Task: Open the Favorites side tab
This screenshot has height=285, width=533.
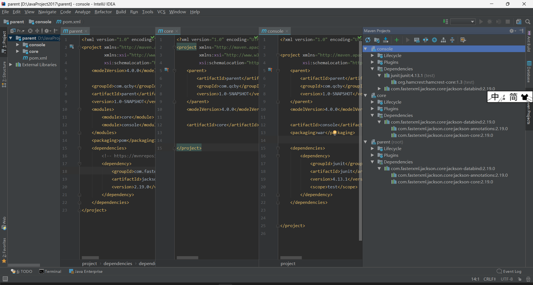Action: [x=4, y=250]
